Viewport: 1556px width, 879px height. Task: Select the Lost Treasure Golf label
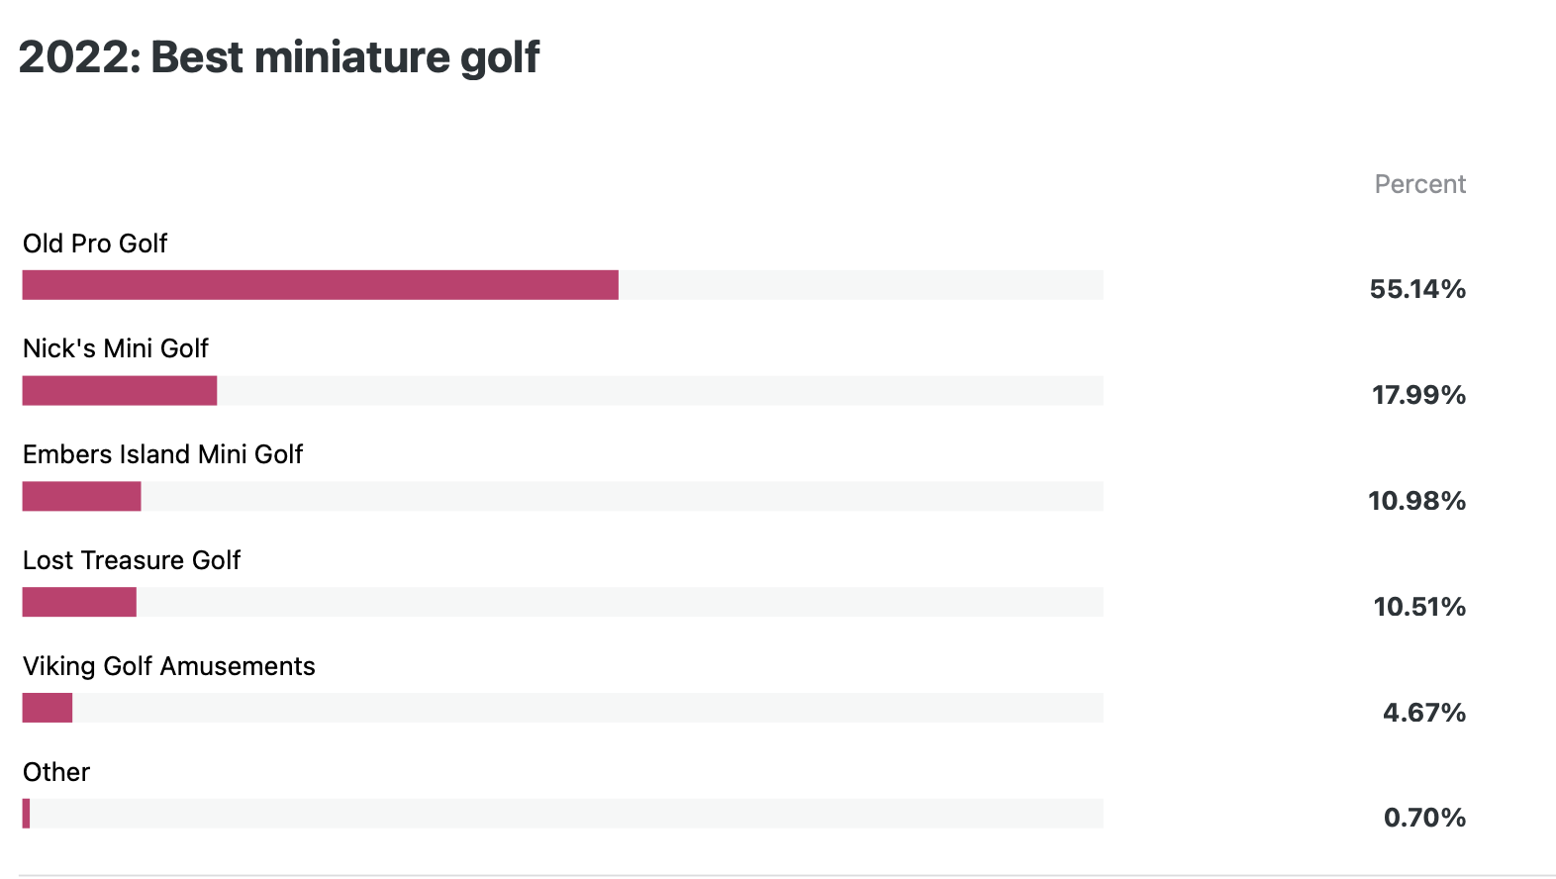point(132,560)
